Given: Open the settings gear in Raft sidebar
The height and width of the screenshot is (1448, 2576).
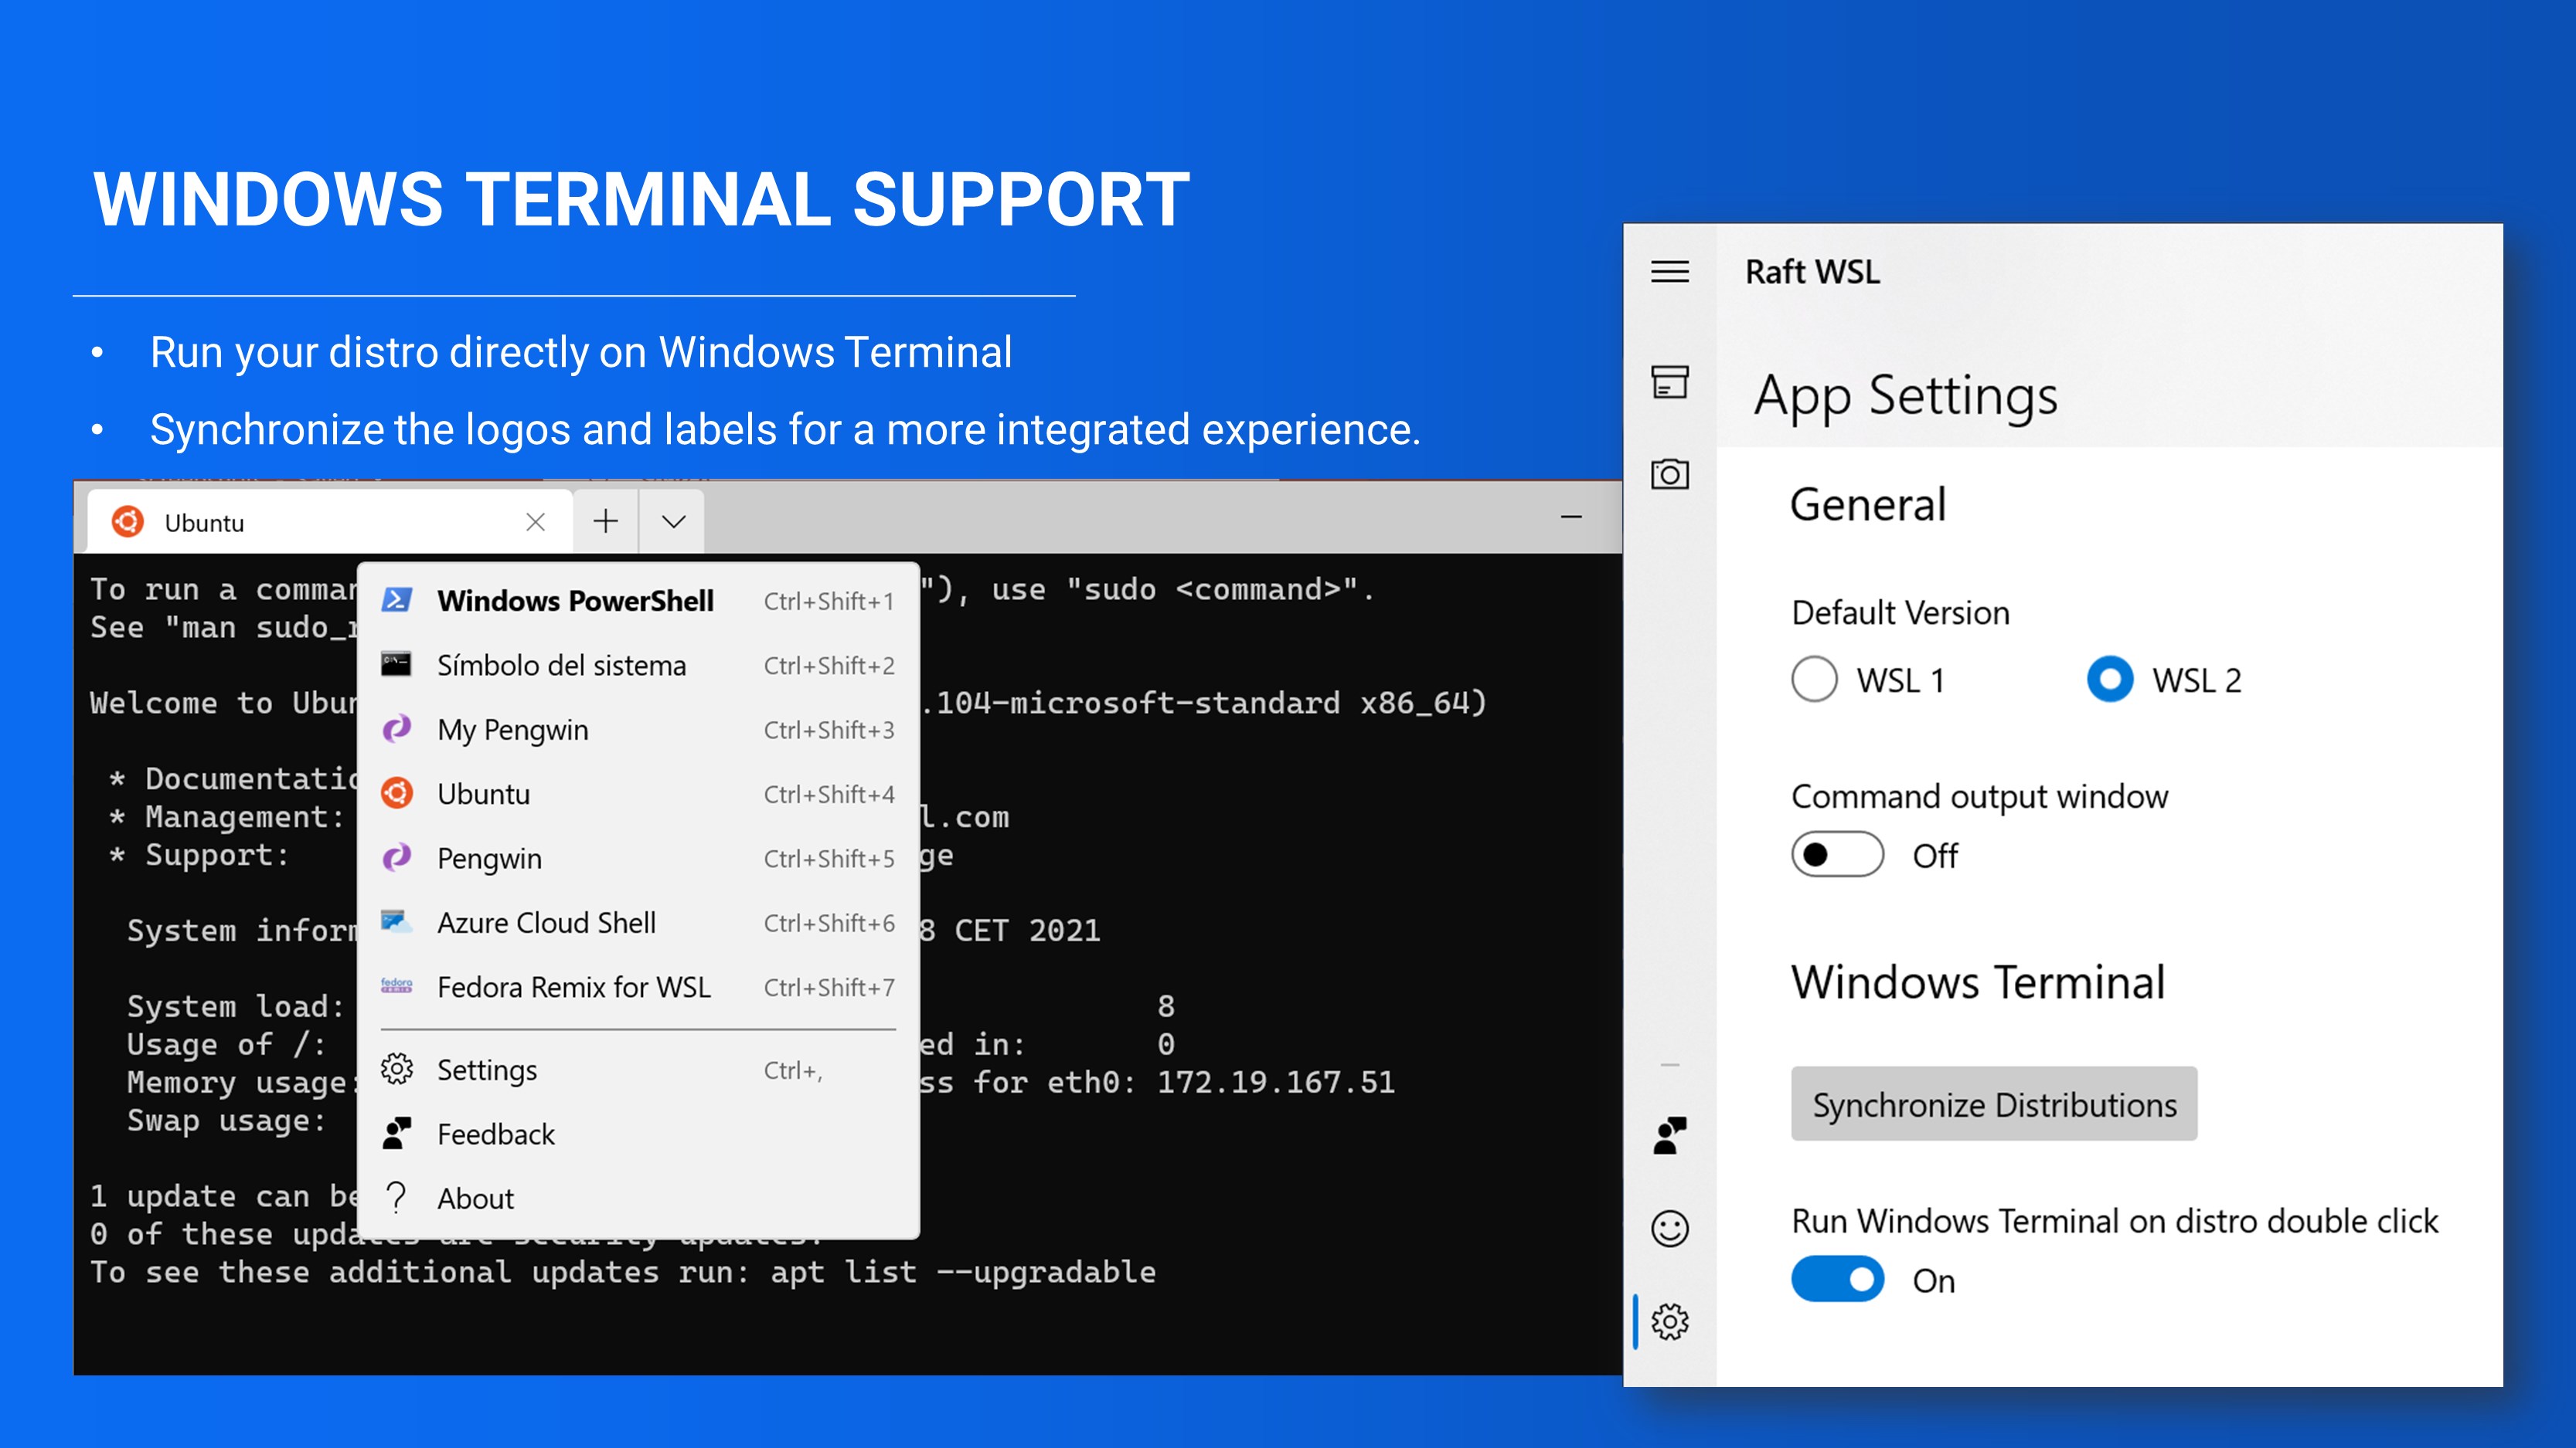Looking at the screenshot, I should pyautogui.click(x=1669, y=1321).
